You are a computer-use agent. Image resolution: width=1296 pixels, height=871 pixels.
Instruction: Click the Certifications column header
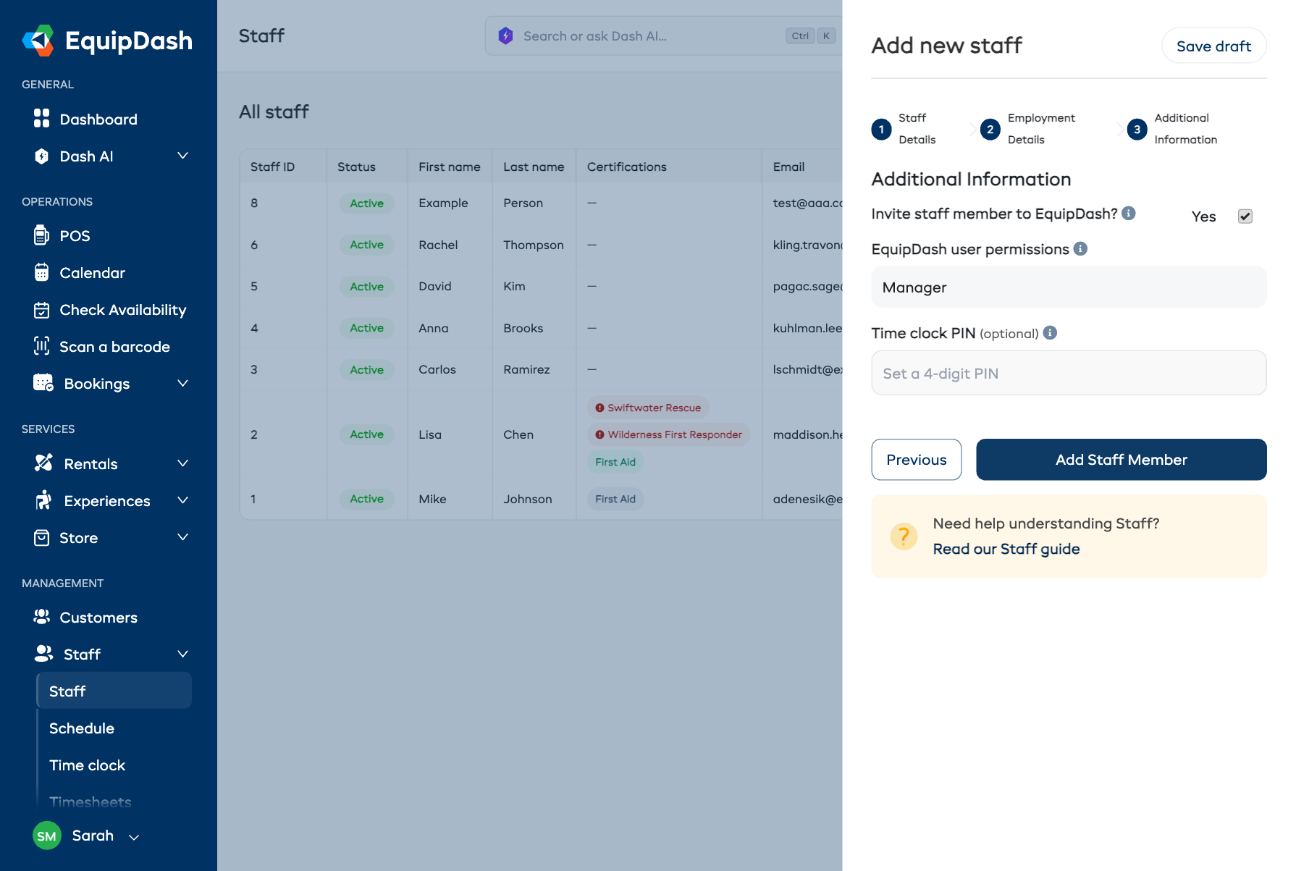coord(626,167)
